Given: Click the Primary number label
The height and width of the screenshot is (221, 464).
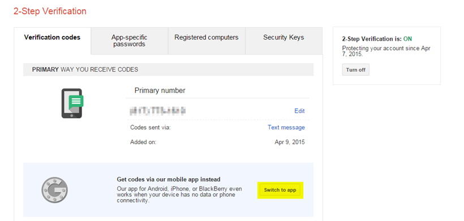Looking at the screenshot, I should click(x=160, y=90).
